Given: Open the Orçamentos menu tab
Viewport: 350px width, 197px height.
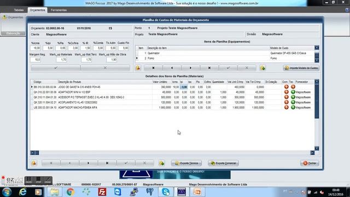Looking at the screenshot, I should (37, 10).
